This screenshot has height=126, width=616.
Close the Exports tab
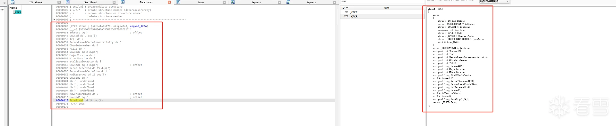click(x=334, y=2)
